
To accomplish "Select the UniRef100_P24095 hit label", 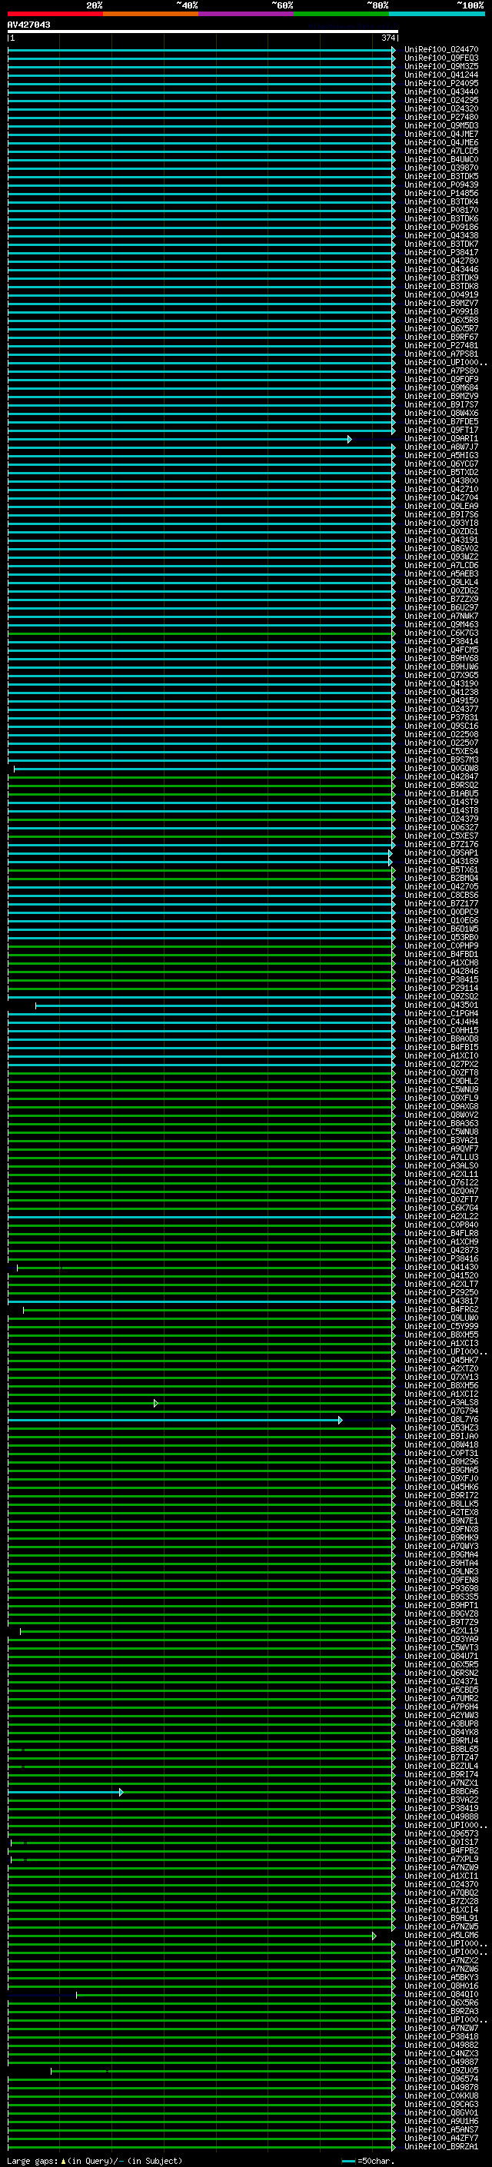I will [x=440, y=83].
